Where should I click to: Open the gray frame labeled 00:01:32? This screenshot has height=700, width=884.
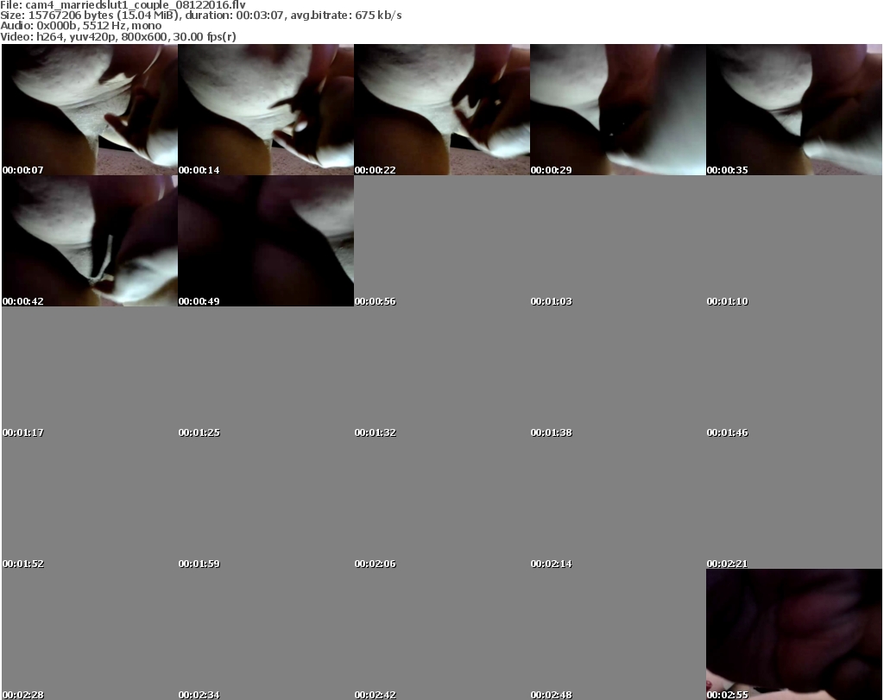442,372
